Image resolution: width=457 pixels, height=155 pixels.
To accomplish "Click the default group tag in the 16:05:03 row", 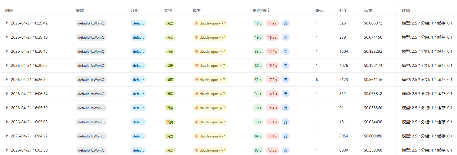I will 138,122.
